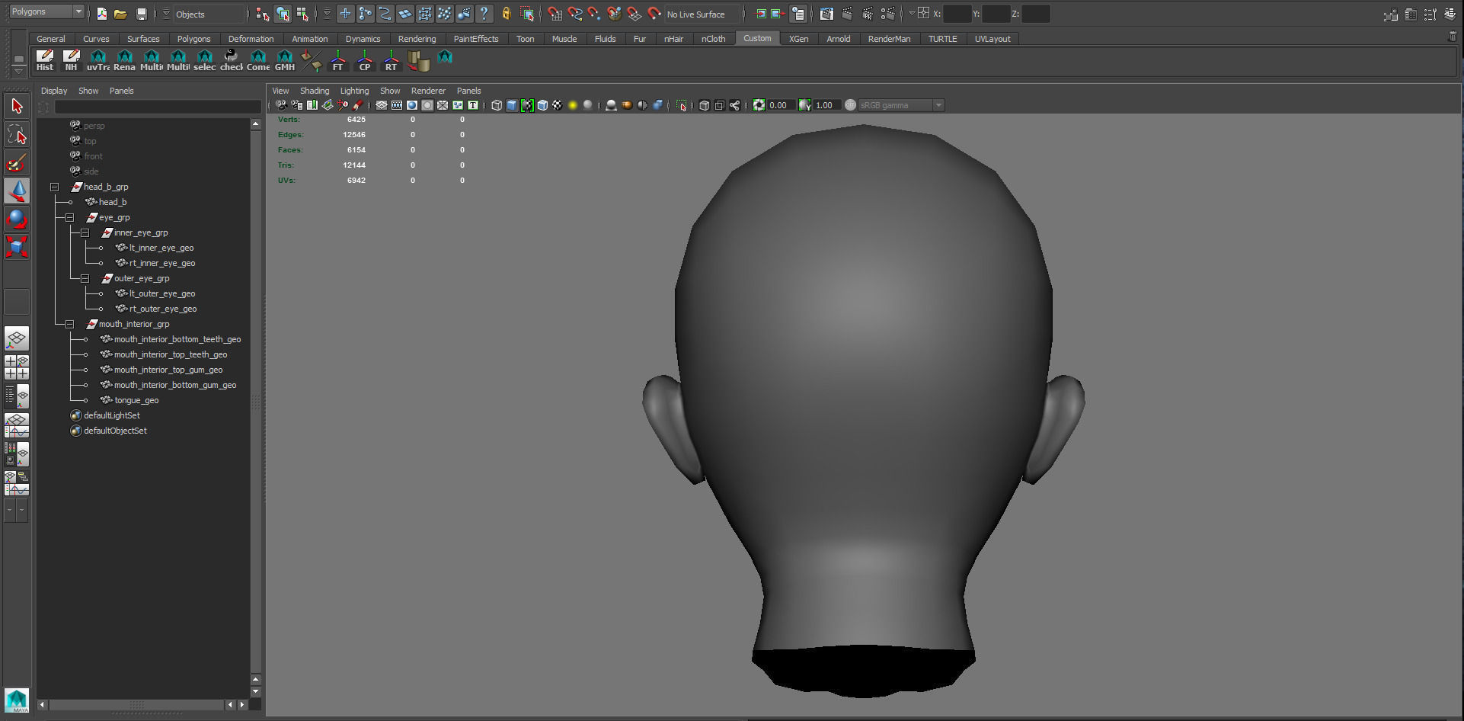Select the defaultLightSet node

tap(112, 415)
